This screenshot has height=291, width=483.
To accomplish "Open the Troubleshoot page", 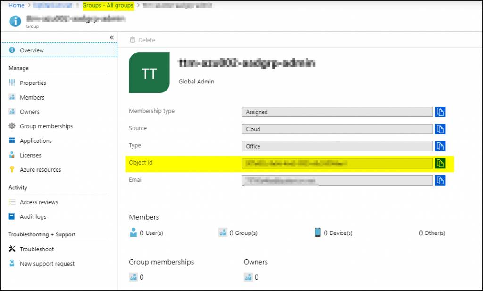I will [37, 249].
